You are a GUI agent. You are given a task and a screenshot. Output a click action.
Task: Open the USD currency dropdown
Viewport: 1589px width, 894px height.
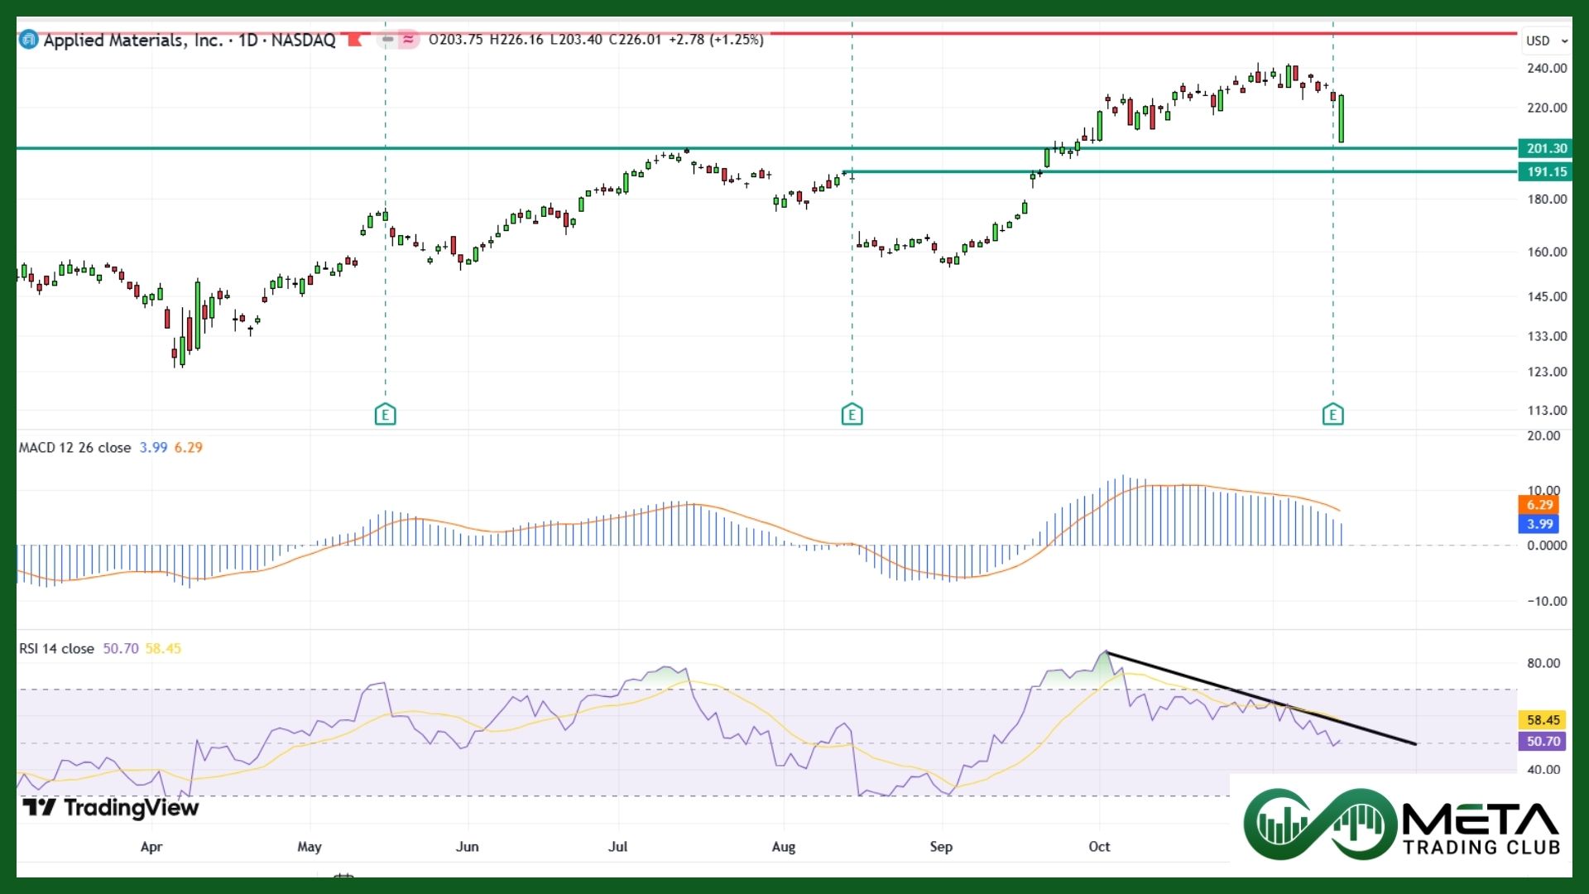(x=1545, y=41)
